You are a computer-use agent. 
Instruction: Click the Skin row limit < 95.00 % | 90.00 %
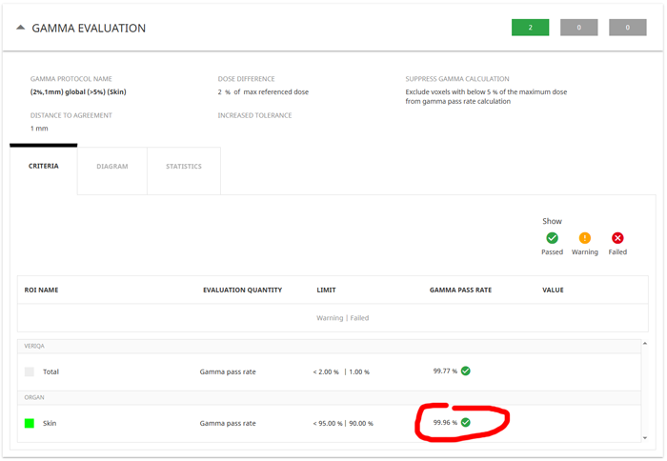(343, 424)
